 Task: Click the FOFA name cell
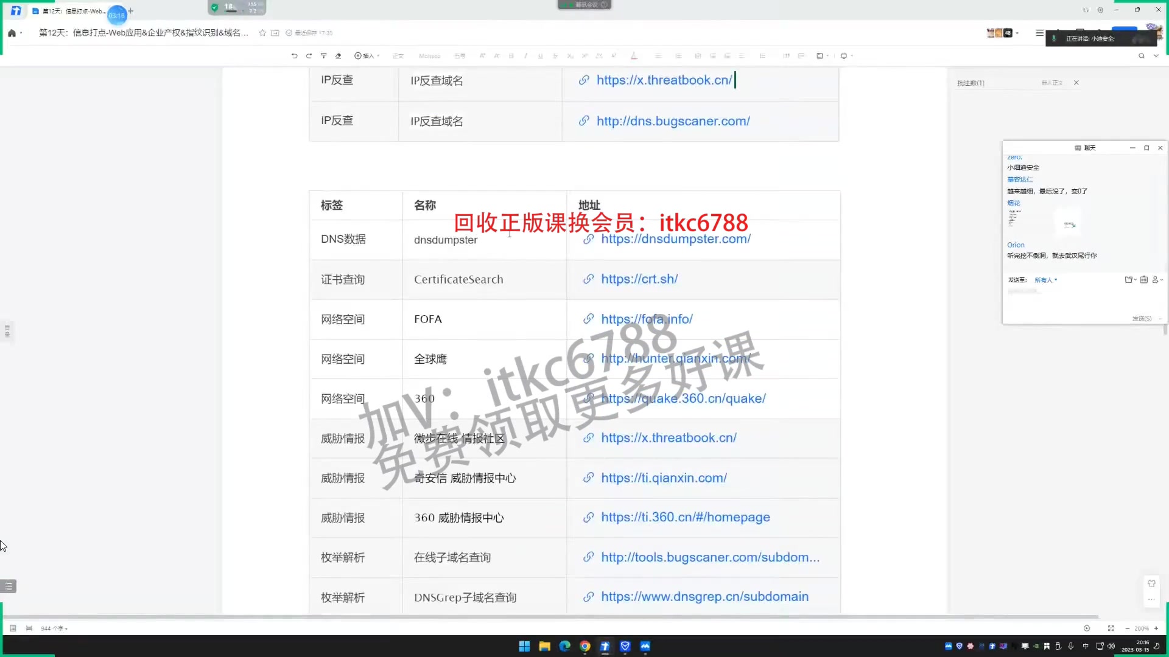[x=484, y=319]
